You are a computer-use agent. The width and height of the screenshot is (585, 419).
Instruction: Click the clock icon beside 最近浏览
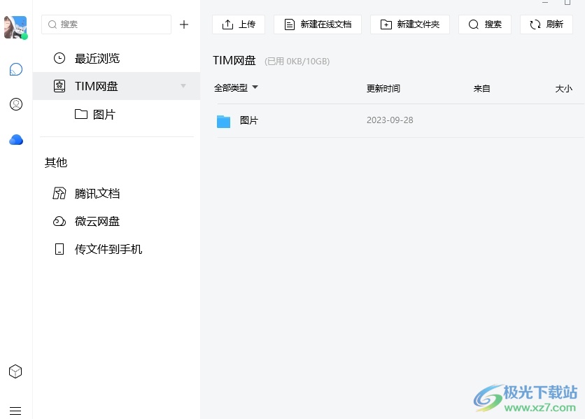59,58
